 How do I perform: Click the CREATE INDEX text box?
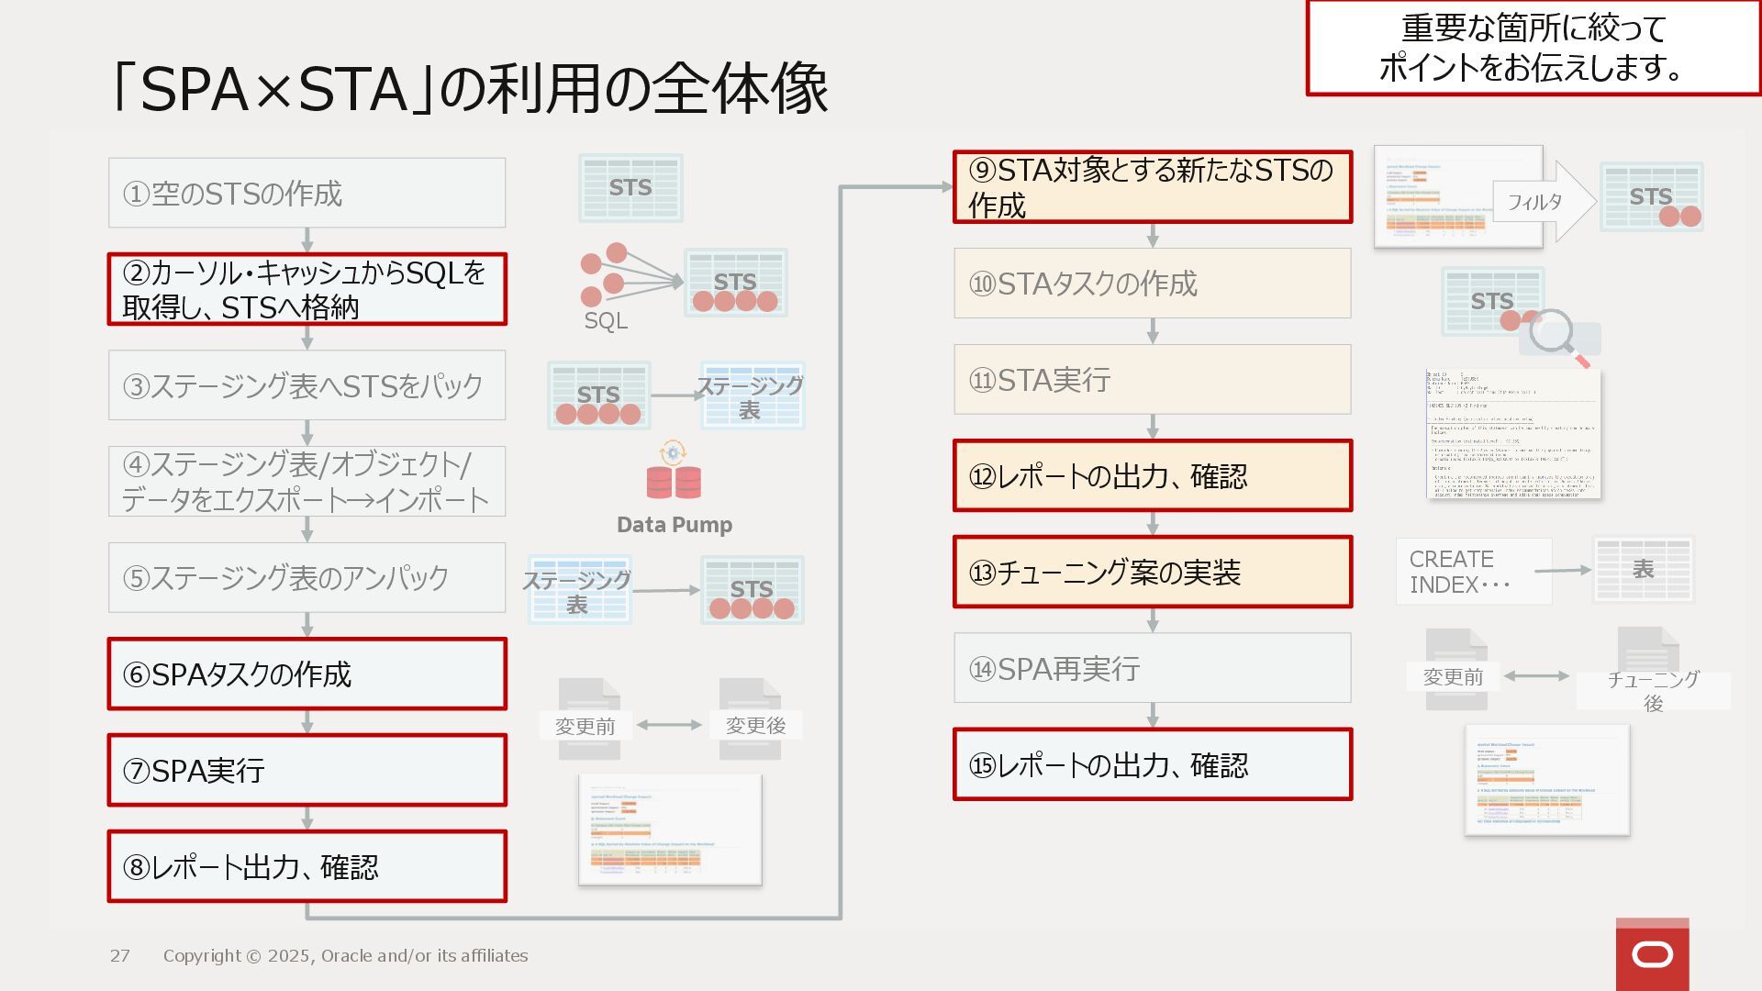[x=1473, y=572]
